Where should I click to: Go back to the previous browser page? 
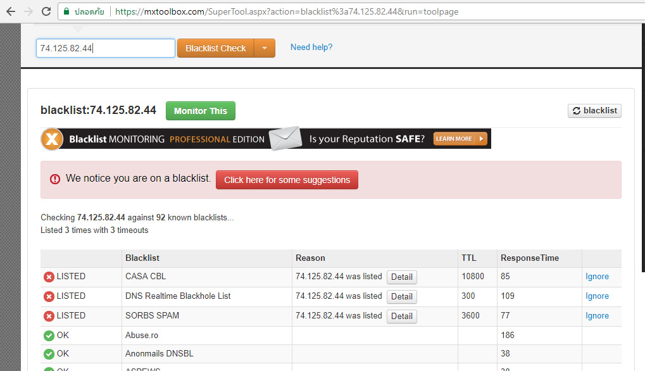(11, 11)
